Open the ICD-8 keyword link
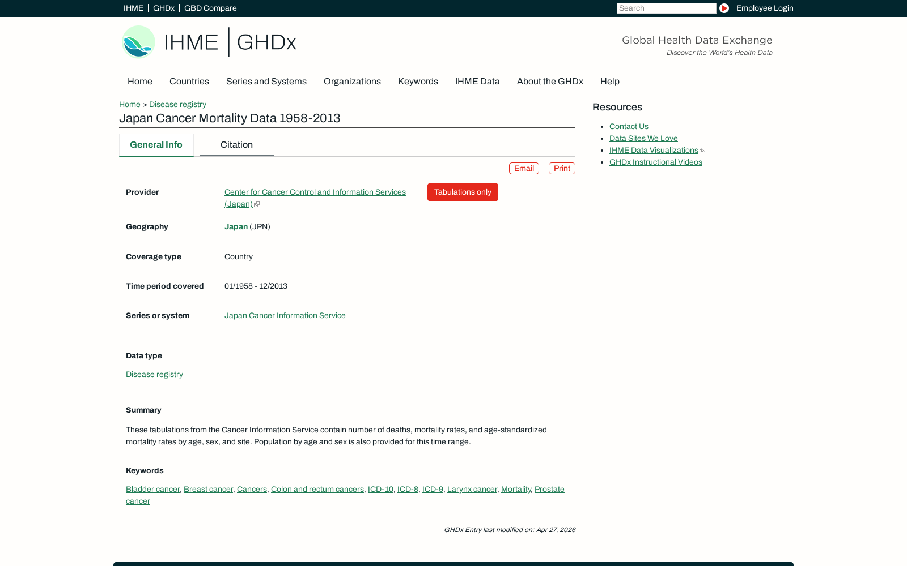Image resolution: width=907 pixels, height=566 pixels. [x=408, y=490]
